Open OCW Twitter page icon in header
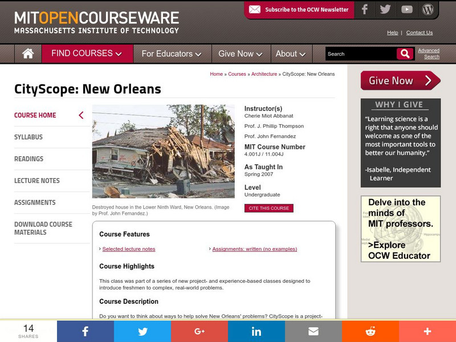Screen dimensions: 456x342 pos(385,10)
